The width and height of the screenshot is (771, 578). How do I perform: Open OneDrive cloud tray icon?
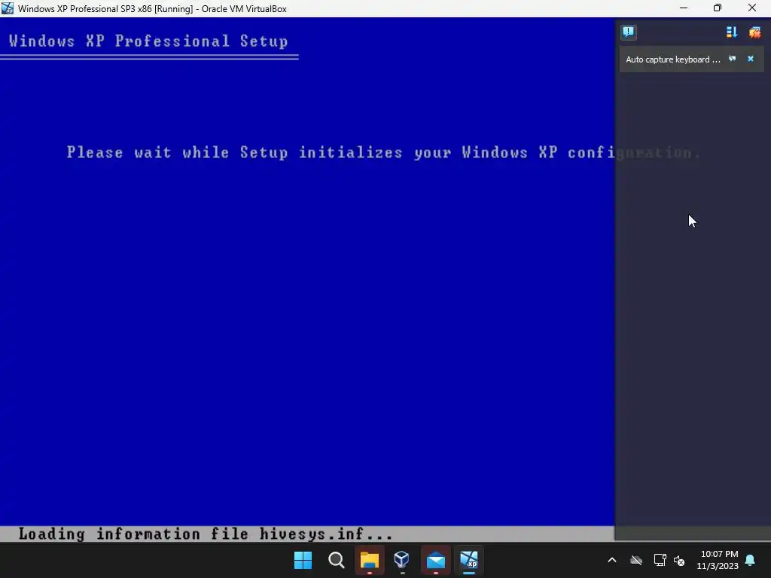(x=636, y=560)
